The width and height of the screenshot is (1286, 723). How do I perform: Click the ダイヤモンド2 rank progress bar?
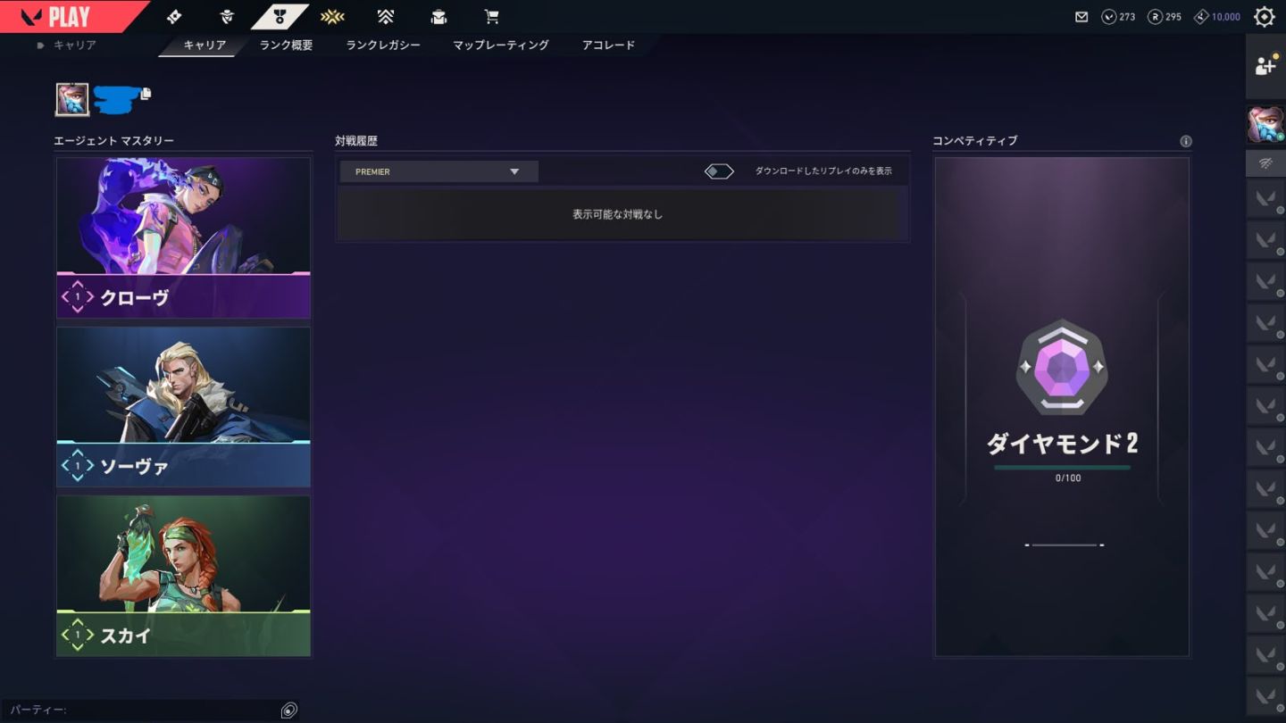(1062, 467)
